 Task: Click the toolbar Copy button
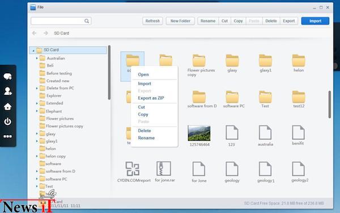click(x=238, y=21)
